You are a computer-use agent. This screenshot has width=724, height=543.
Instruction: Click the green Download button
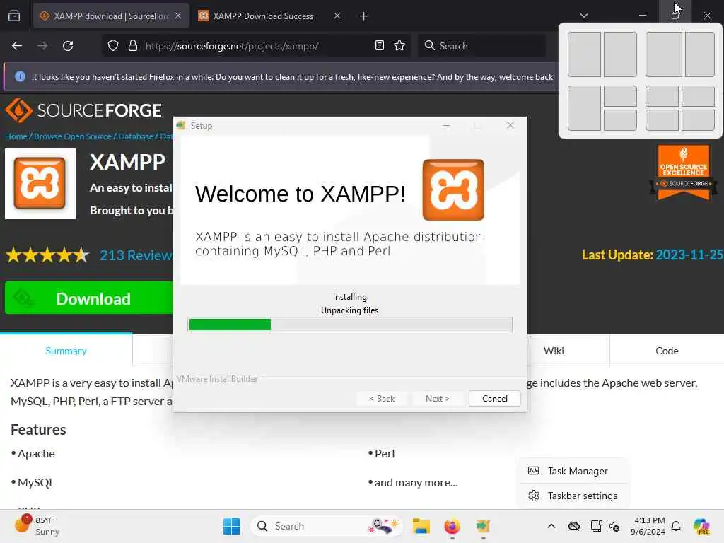[88, 298]
